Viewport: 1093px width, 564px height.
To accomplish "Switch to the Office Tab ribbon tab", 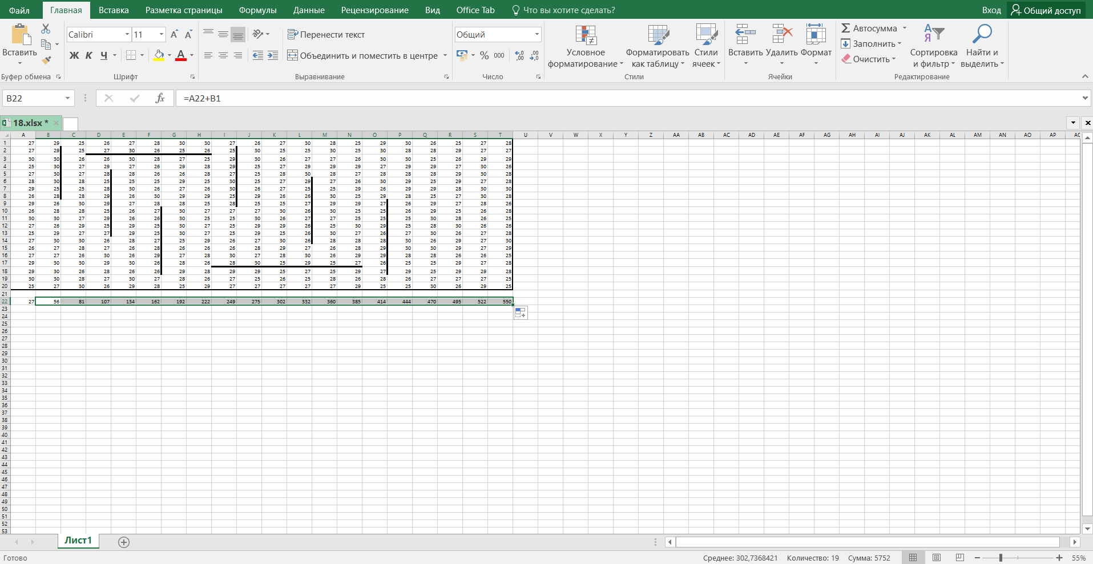I will coord(475,10).
